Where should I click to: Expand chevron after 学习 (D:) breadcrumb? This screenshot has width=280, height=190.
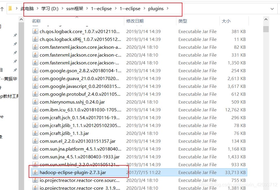(62, 8)
